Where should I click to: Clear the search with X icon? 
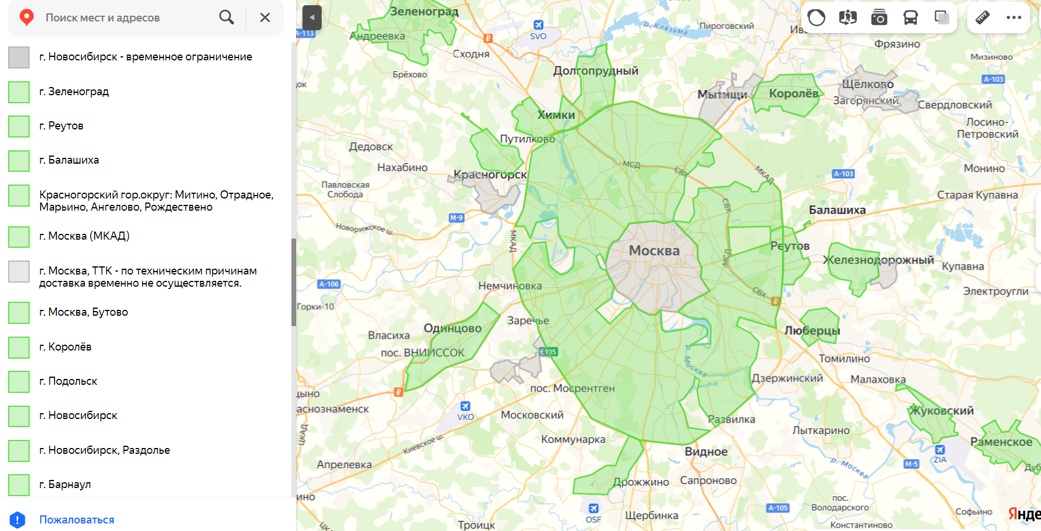pyautogui.click(x=265, y=17)
